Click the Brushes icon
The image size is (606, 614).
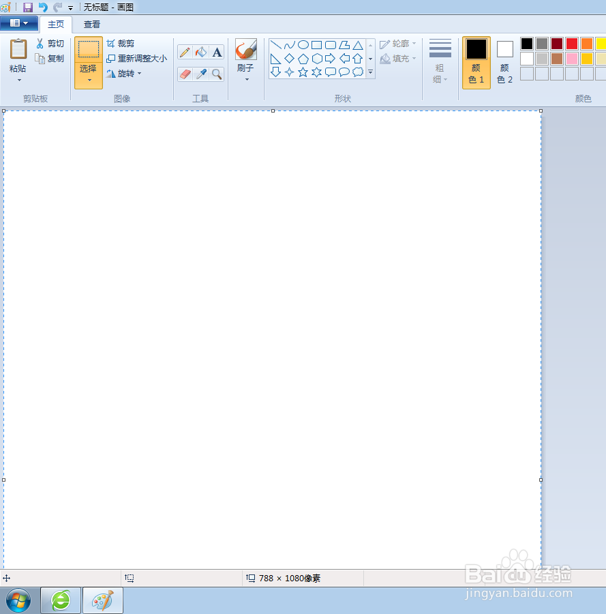[x=246, y=49]
